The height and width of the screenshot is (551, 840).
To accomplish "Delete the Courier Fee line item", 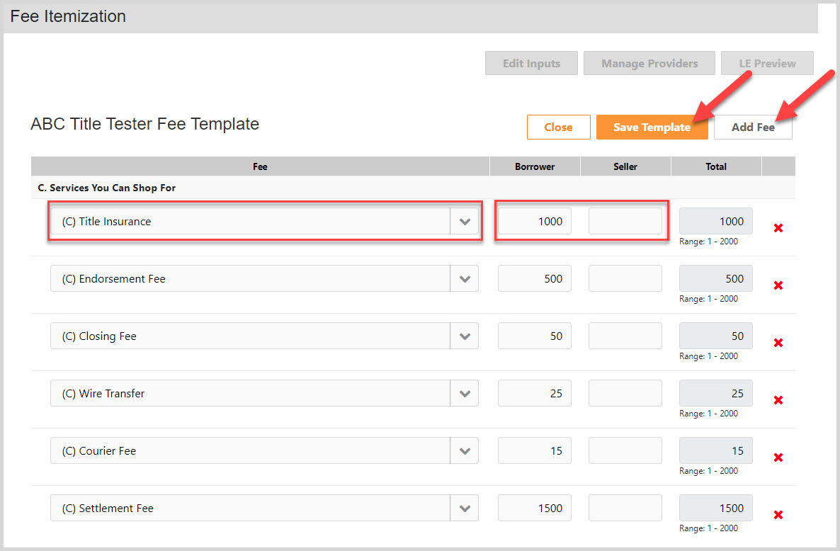I will click(x=777, y=458).
